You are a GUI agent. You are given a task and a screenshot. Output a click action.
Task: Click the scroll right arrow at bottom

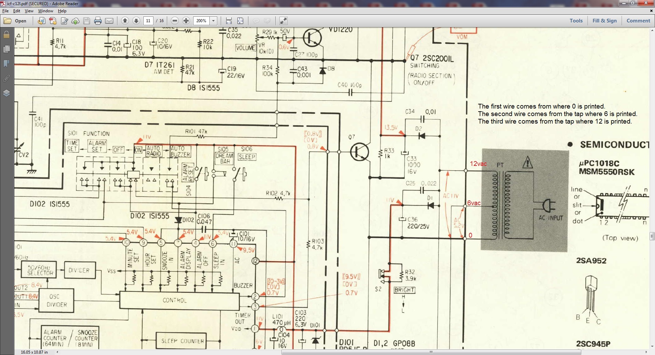pos(646,352)
